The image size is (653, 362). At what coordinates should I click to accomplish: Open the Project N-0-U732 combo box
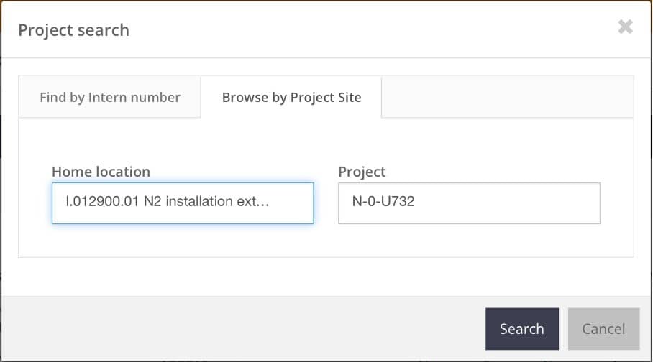click(x=470, y=203)
